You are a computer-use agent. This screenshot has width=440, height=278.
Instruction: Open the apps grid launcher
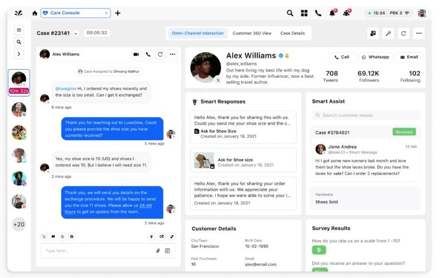click(x=304, y=13)
